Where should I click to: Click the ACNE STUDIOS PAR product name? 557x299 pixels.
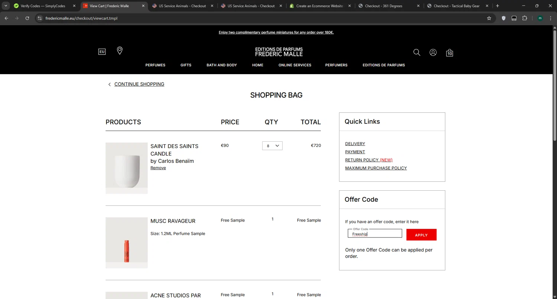tap(176, 296)
